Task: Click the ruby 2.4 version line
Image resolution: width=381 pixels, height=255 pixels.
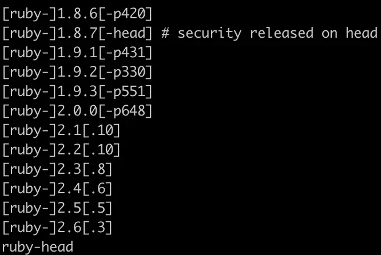Action: pyautogui.click(x=57, y=189)
